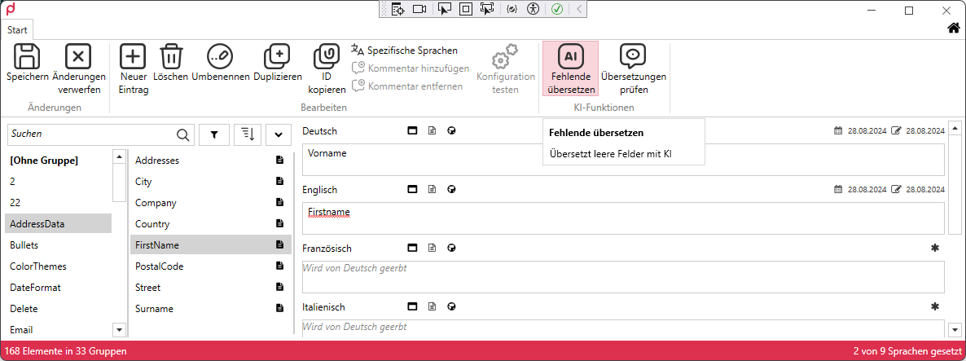This screenshot has width=966, height=361.
Task: Click the globe icon next to Italienisch
Action: (451, 306)
